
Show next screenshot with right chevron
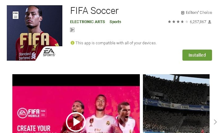pos(215,122)
